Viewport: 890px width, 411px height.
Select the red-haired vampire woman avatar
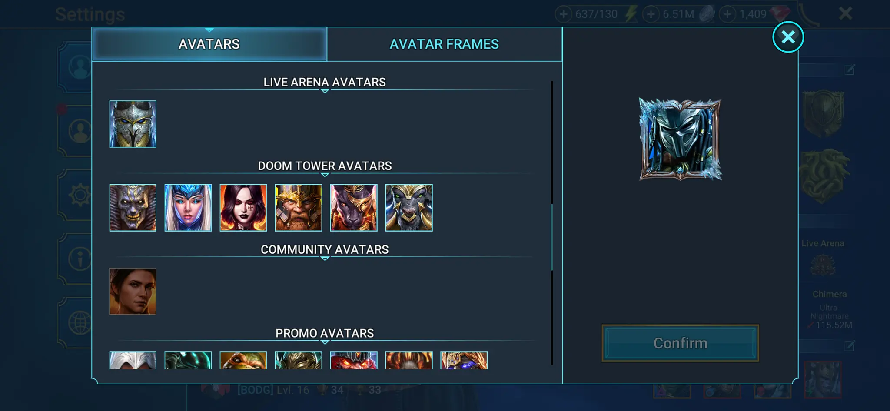[x=243, y=208]
